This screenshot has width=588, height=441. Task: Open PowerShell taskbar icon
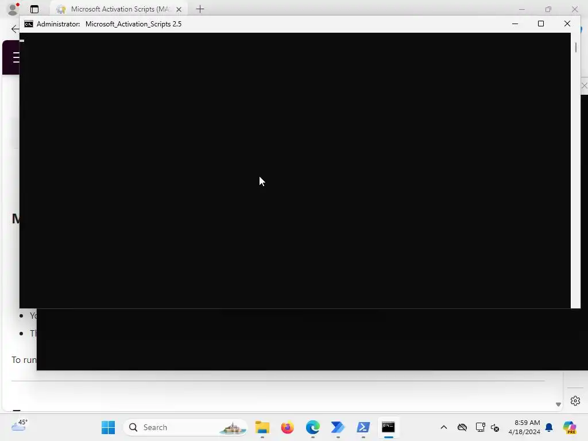click(x=363, y=427)
